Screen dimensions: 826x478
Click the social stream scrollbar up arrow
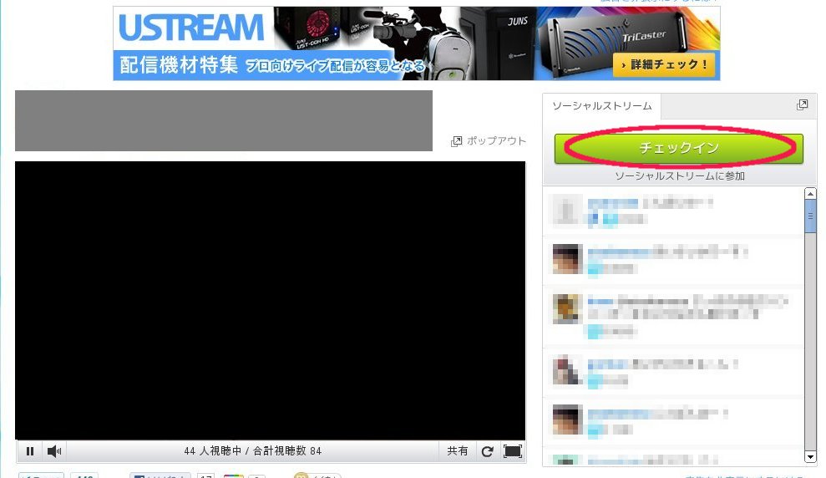pos(810,193)
